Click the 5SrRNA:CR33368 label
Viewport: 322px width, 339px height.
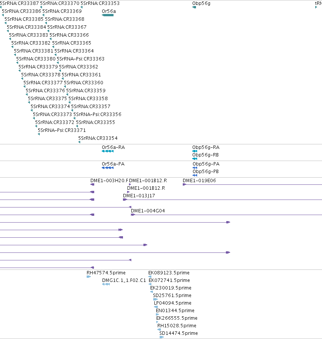64,19
